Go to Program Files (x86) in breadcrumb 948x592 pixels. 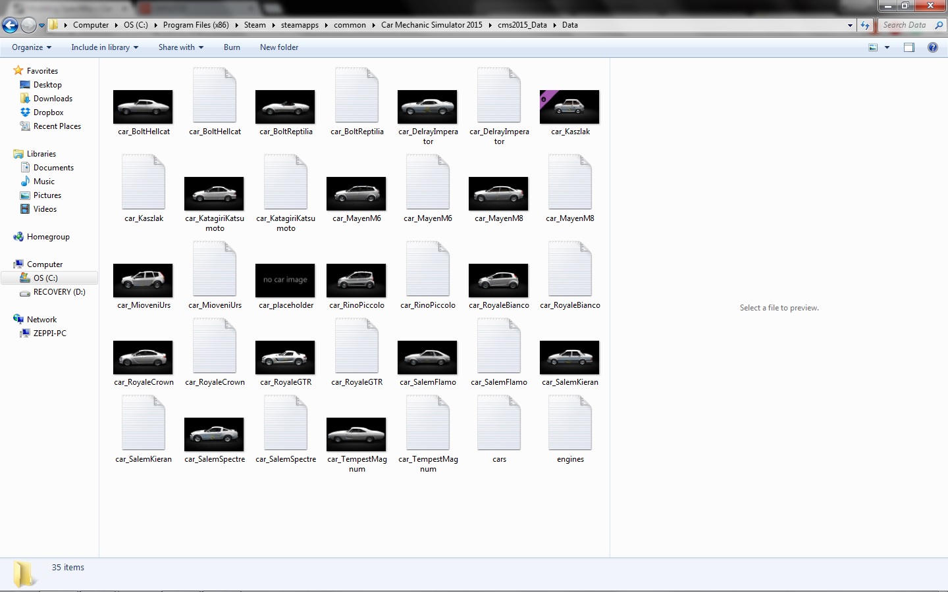(196, 25)
